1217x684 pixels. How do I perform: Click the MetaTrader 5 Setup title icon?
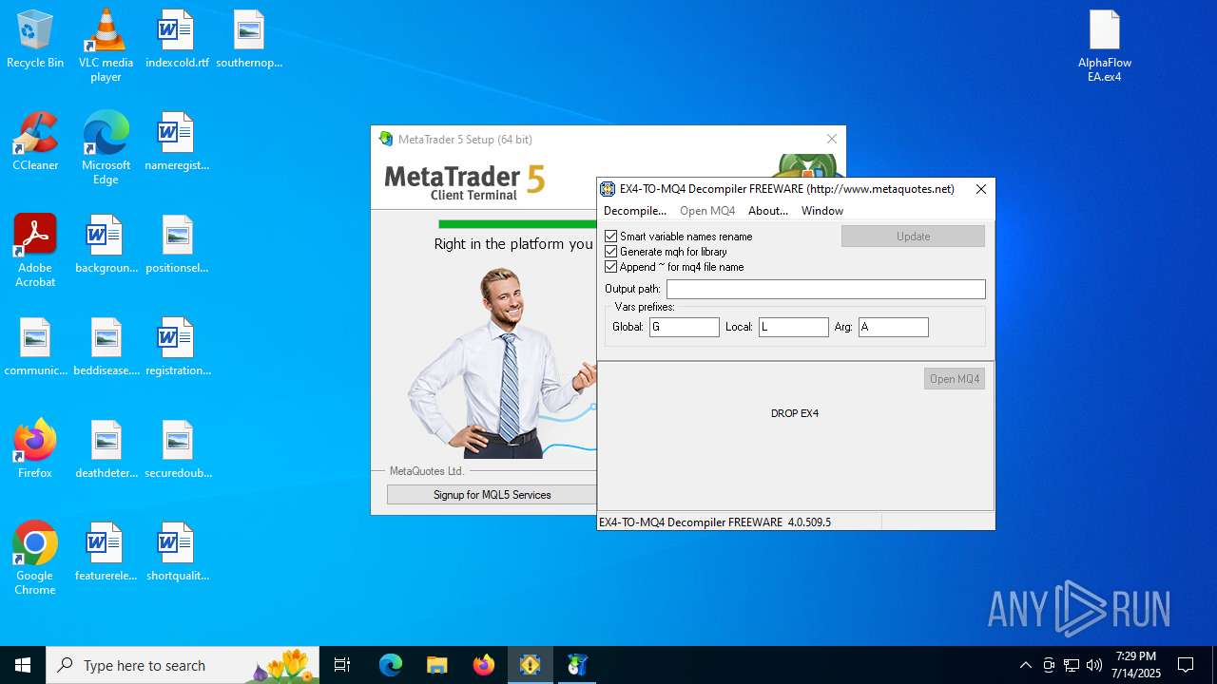(385, 139)
